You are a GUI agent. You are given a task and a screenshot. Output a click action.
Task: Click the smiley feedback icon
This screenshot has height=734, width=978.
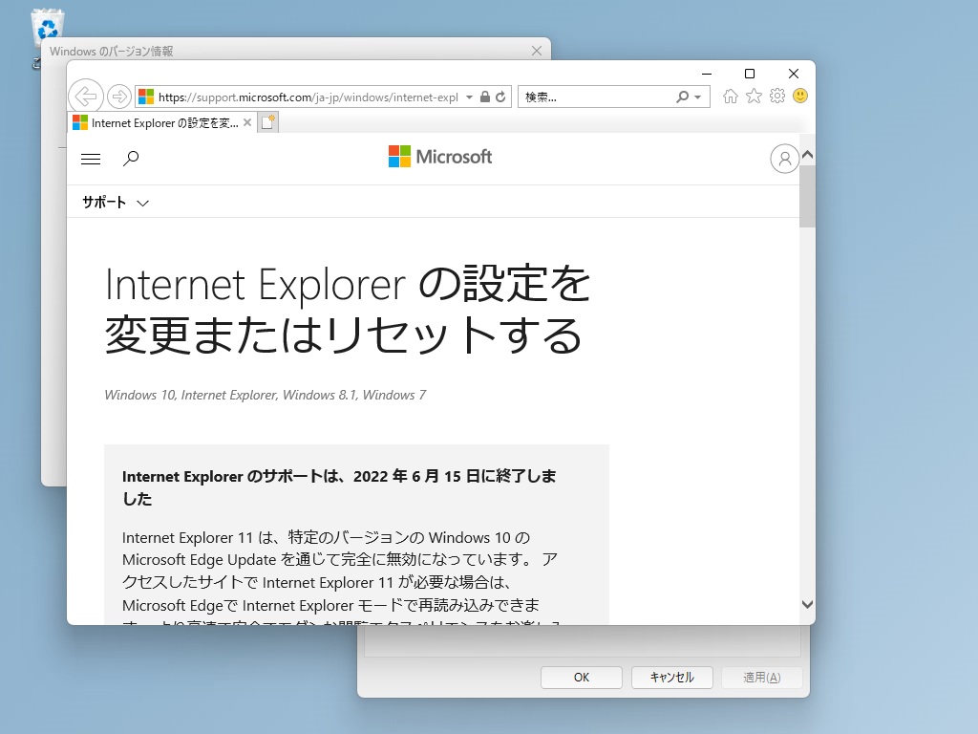pyautogui.click(x=799, y=96)
